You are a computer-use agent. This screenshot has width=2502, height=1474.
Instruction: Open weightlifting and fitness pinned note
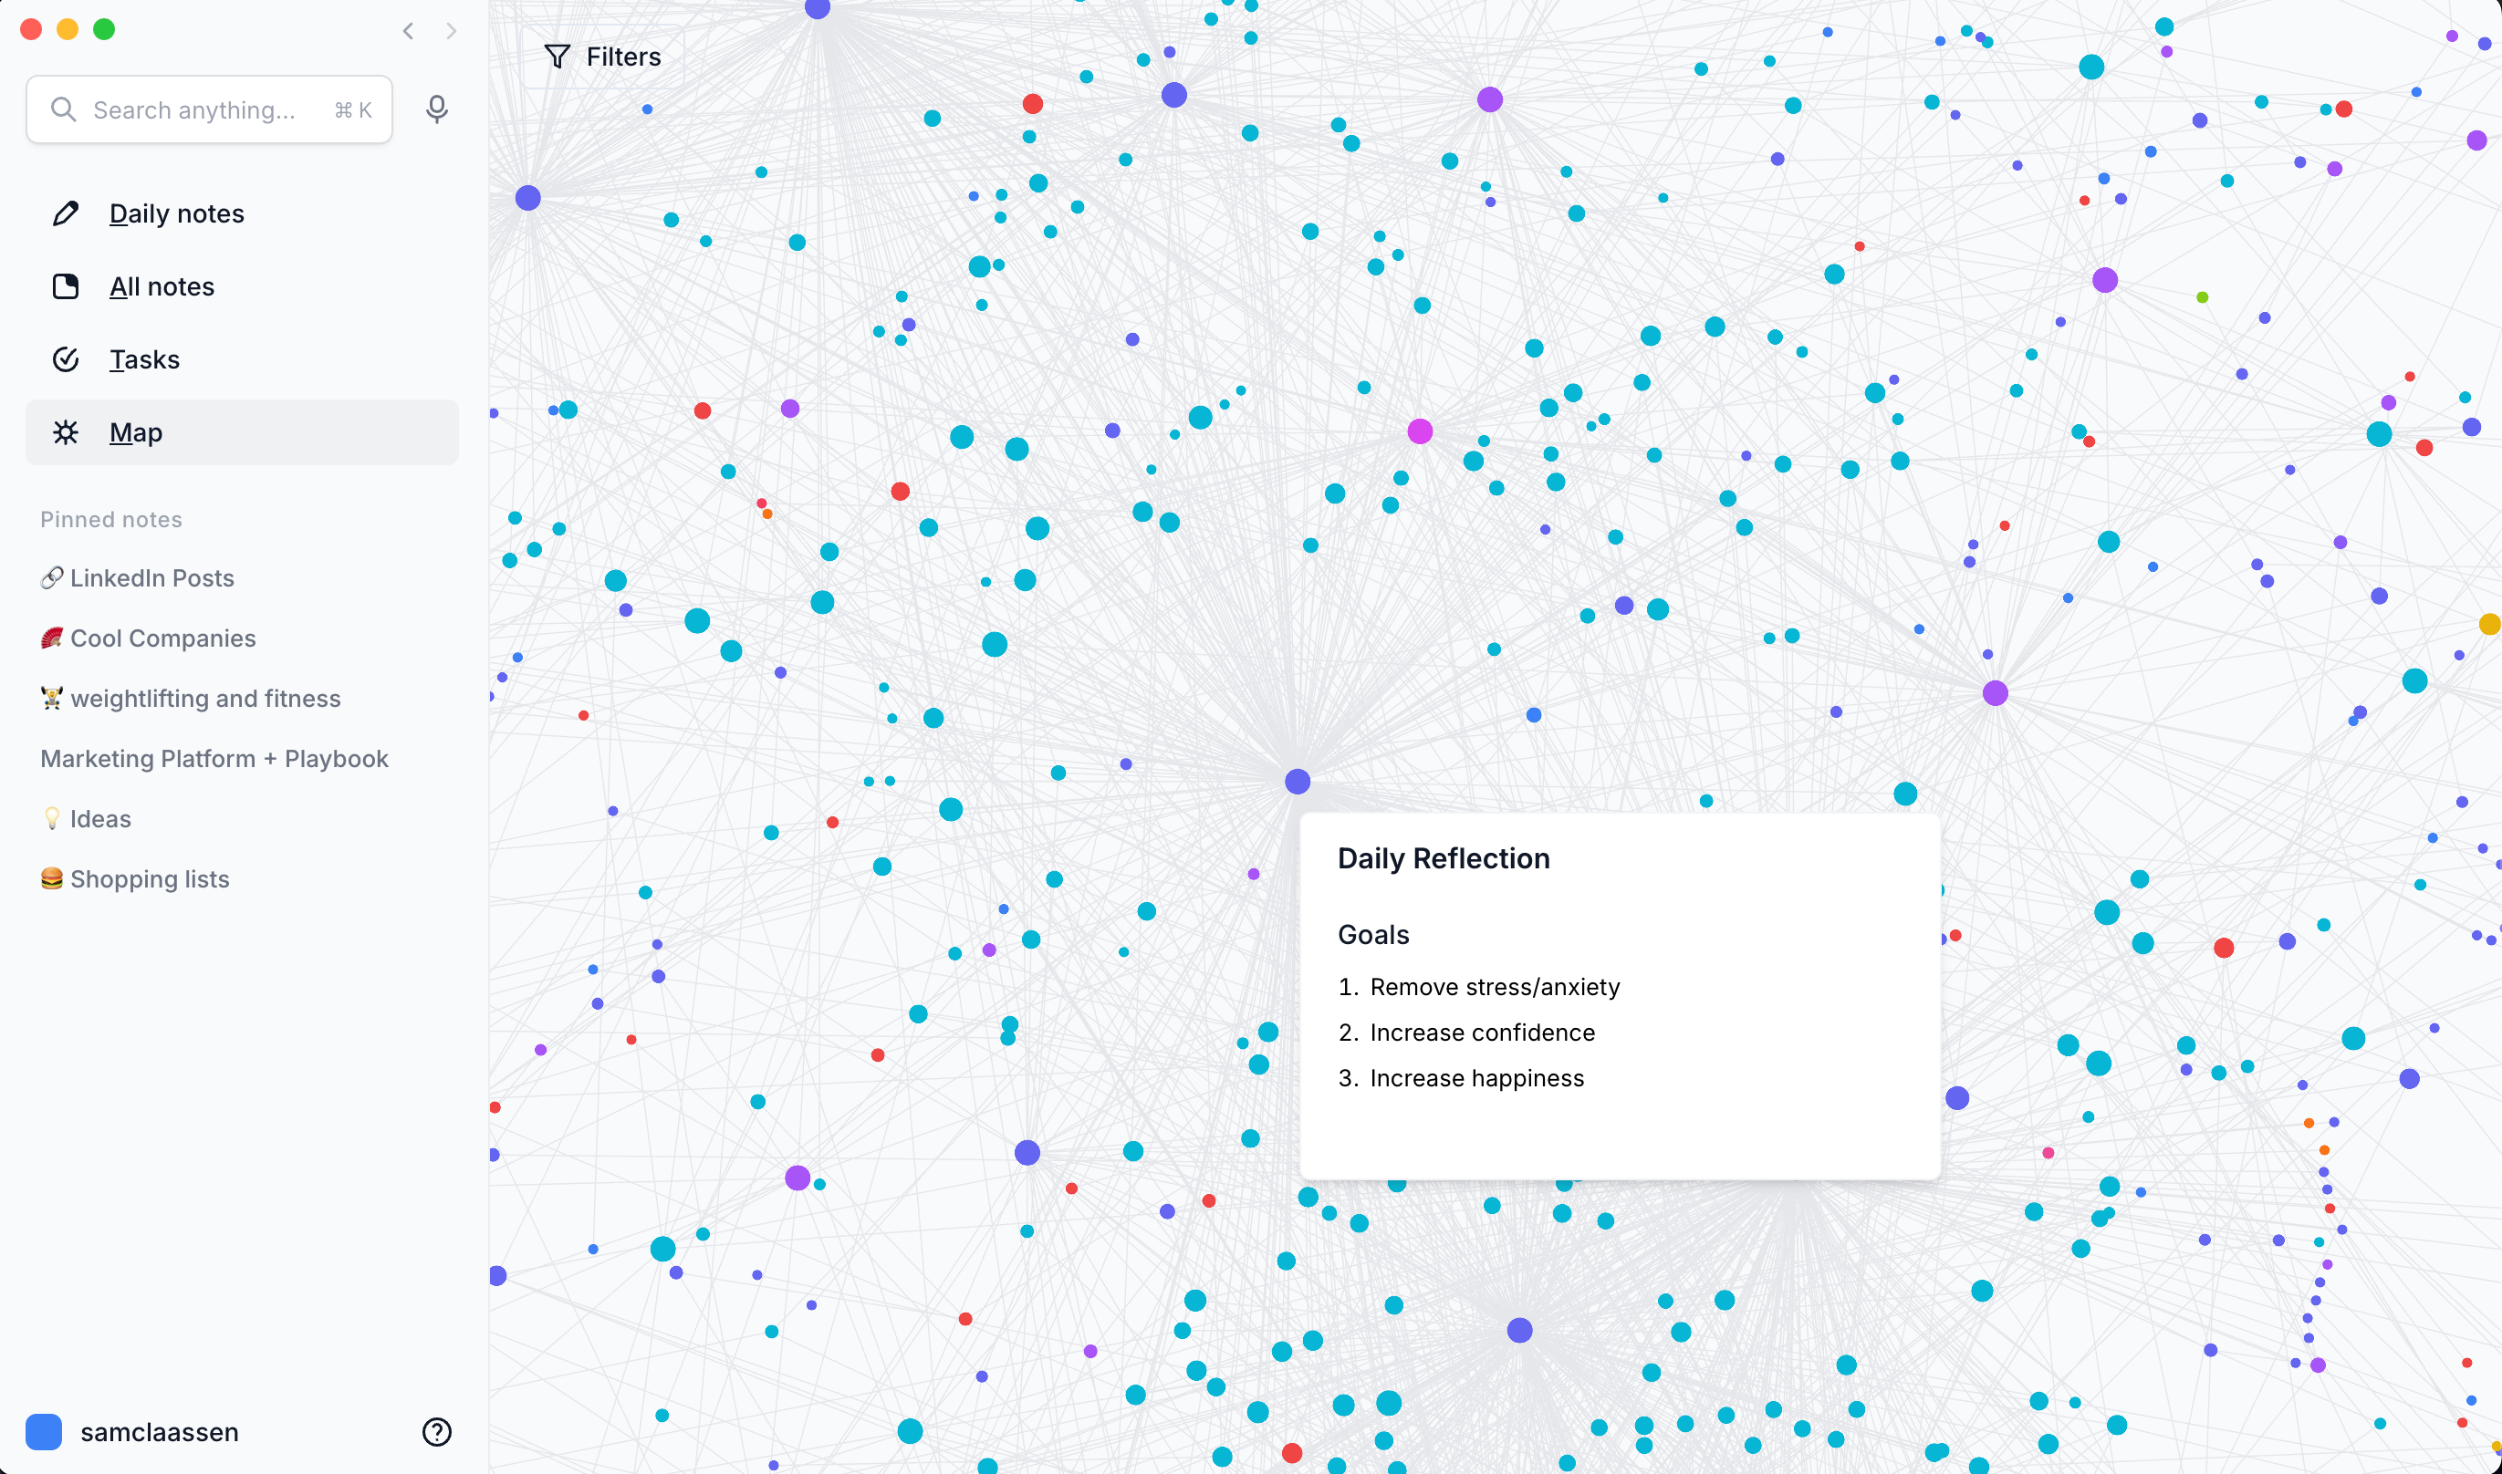(204, 699)
